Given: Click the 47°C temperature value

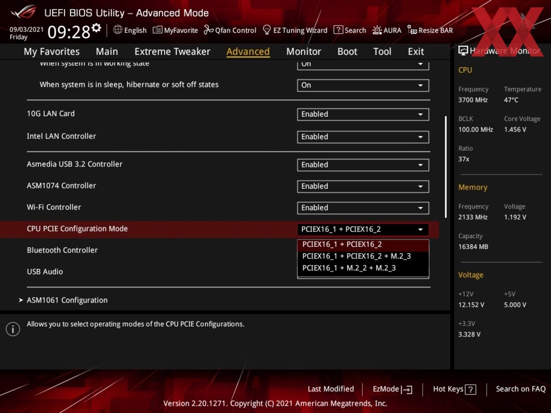Looking at the screenshot, I should point(511,100).
